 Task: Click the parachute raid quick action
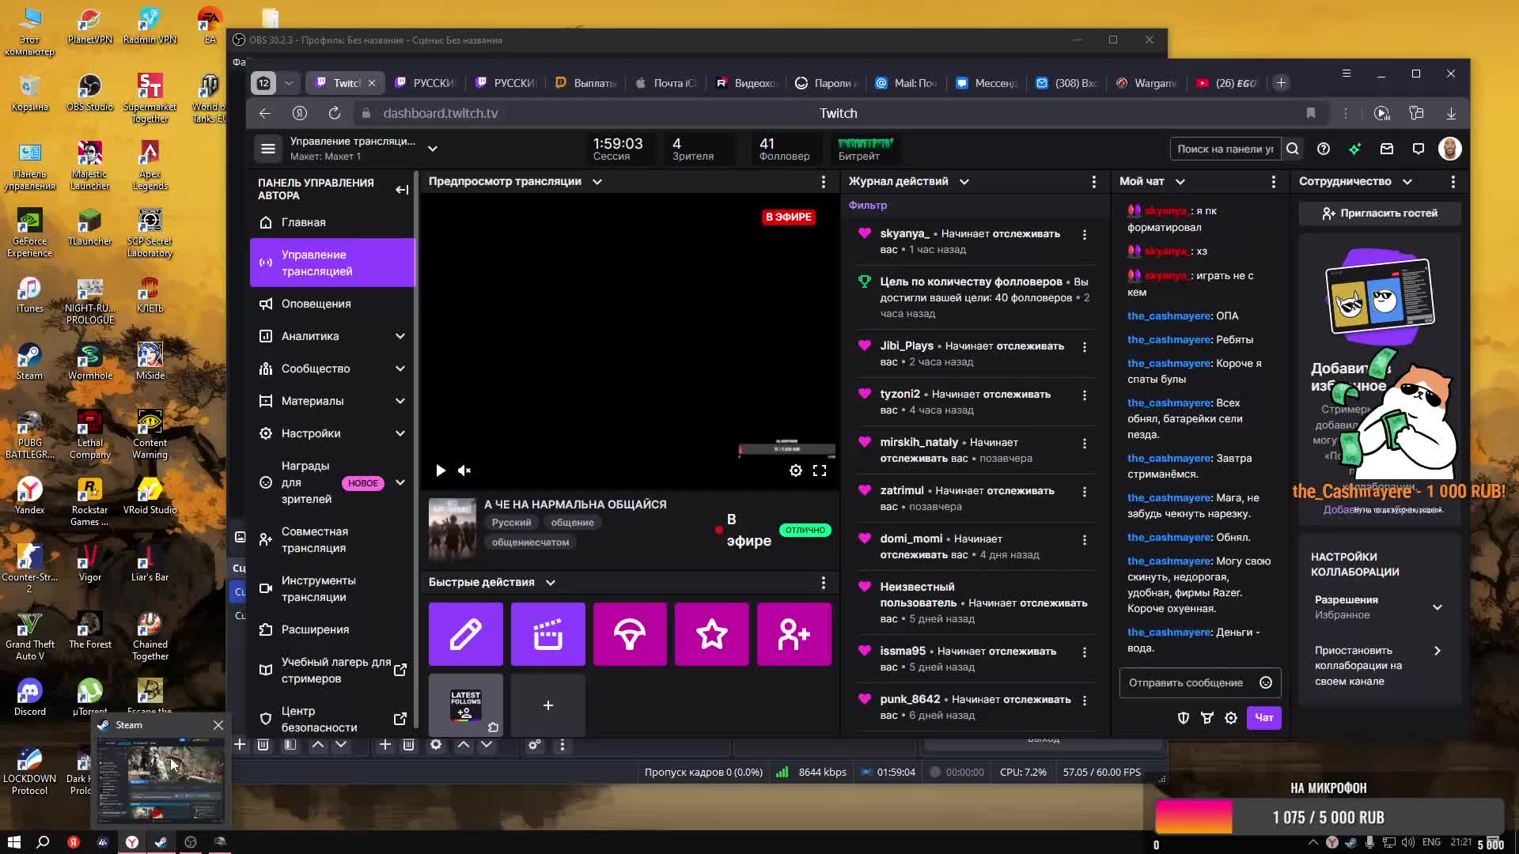click(x=631, y=634)
